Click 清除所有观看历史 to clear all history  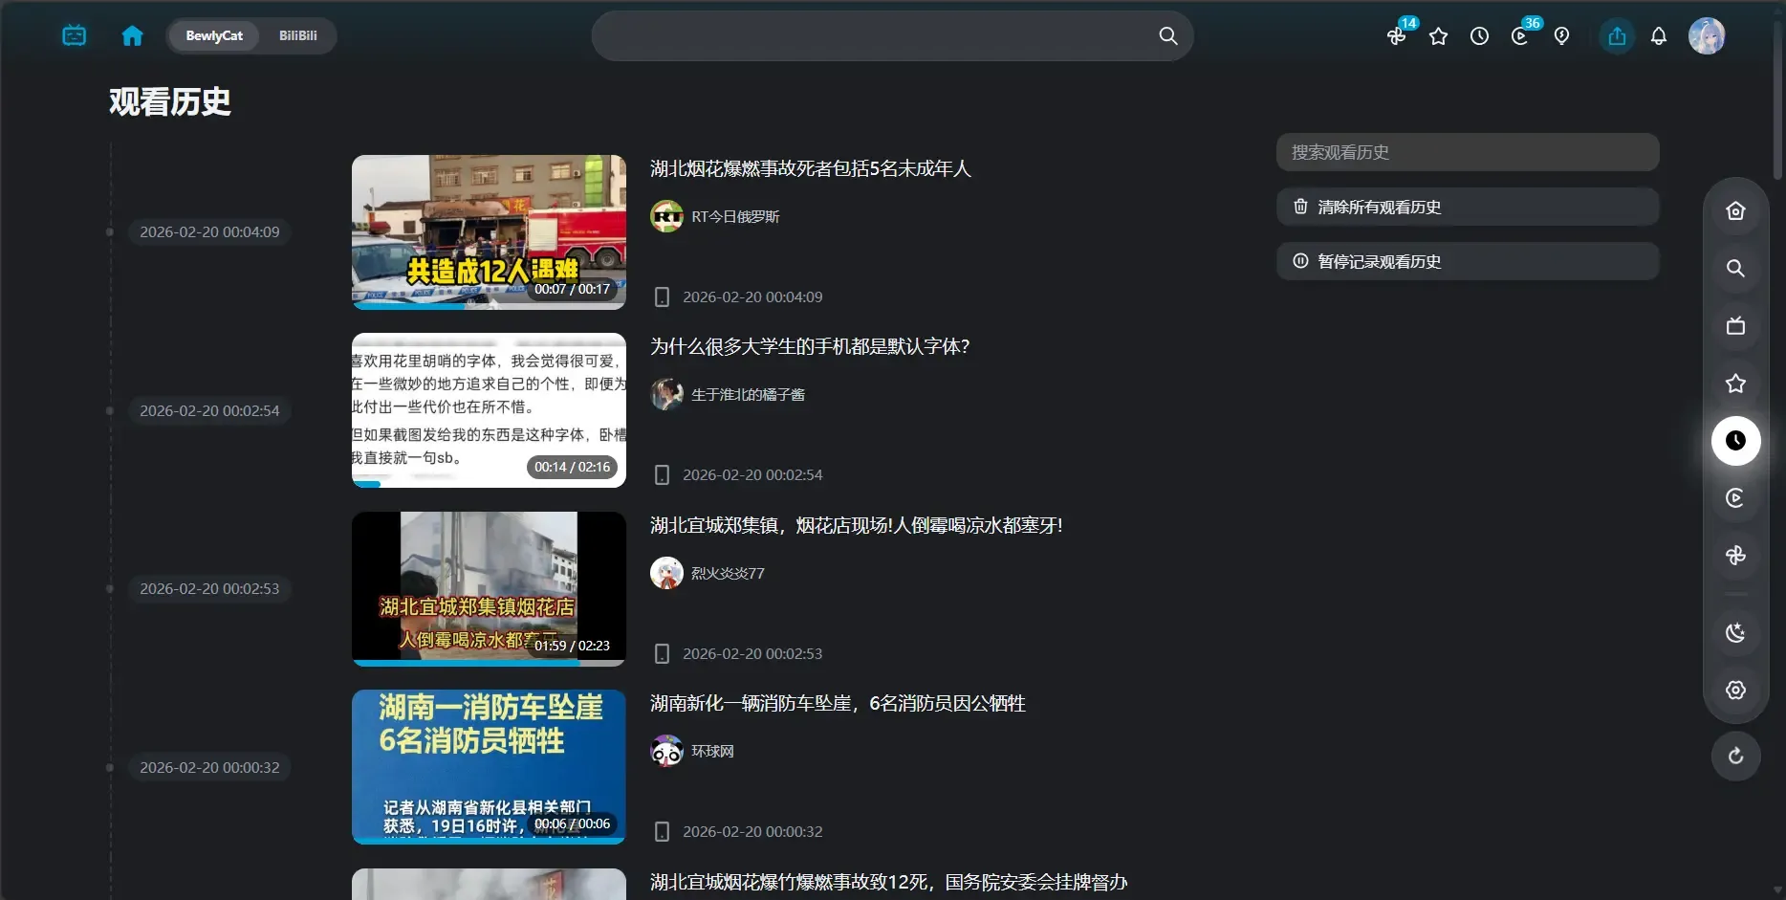point(1468,206)
